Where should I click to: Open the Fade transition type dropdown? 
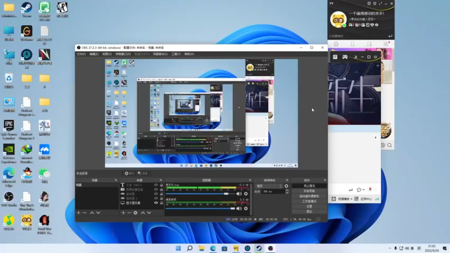(x=269, y=186)
